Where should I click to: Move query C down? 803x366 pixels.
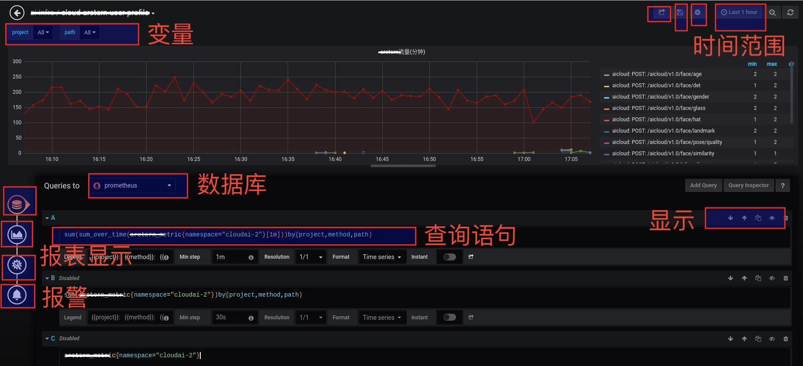pyautogui.click(x=731, y=339)
